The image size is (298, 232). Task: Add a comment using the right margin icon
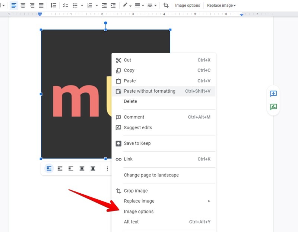click(x=273, y=94)
